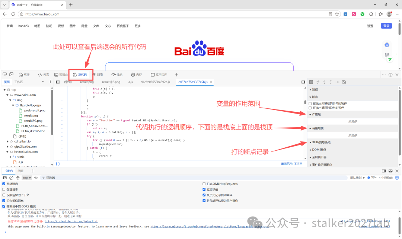Open DevTools help question mark
The height and width of the screenshot is (239, 402).
(390, 75)
